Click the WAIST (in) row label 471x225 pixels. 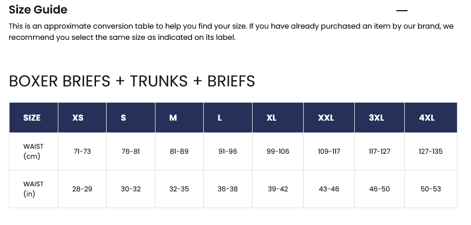coord(33,189)
